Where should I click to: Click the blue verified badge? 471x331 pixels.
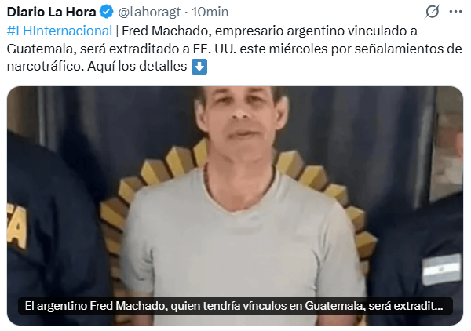pos(107,12)
